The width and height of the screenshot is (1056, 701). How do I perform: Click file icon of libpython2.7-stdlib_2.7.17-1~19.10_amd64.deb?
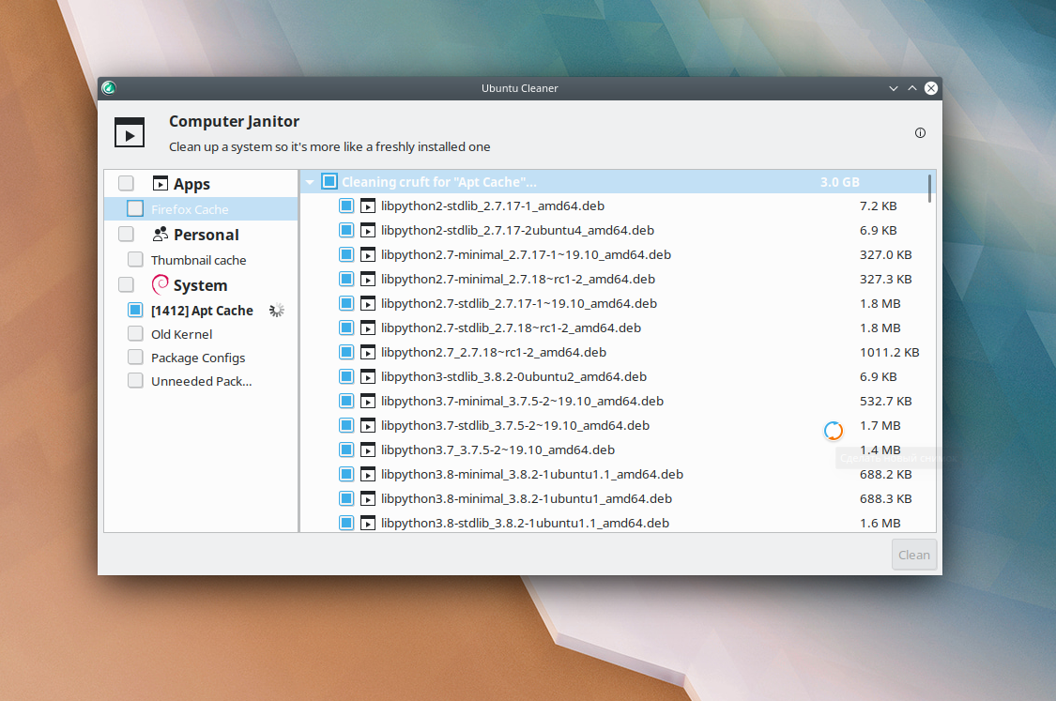(368, 304)
